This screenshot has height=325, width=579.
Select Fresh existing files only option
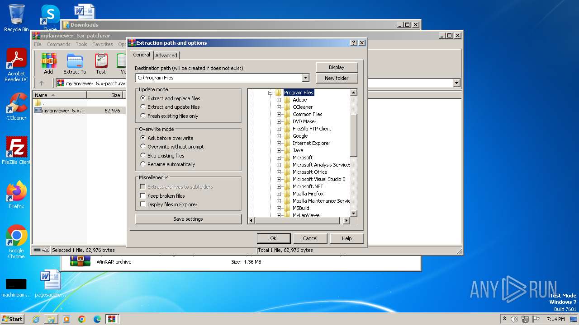point(169,116)
